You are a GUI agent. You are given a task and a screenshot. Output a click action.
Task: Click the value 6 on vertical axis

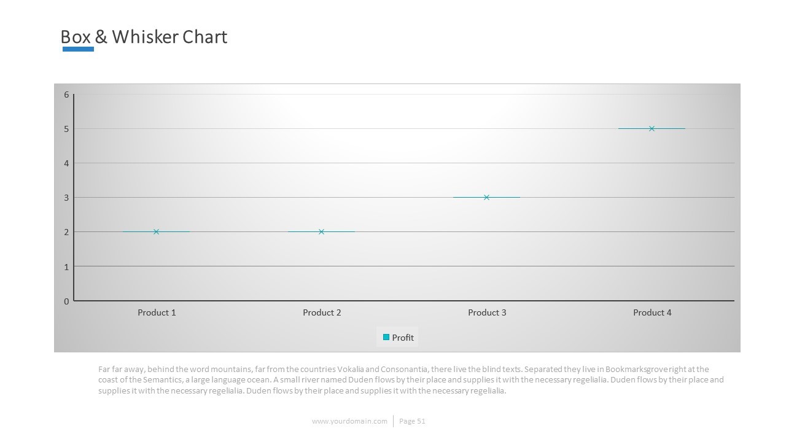(66, 95)
